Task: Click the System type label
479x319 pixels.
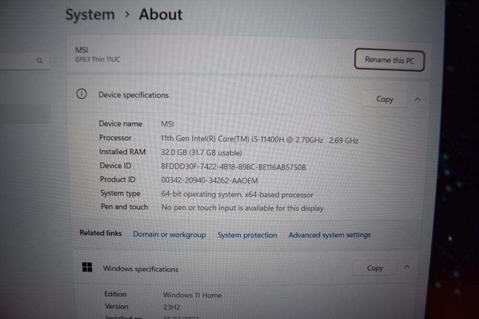Action: (120, 193)
